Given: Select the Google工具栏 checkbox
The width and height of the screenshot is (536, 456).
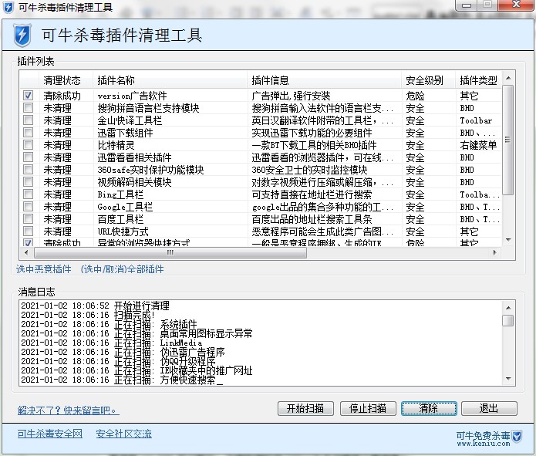Looking at the screenshot, I should [x=29, y=206].
